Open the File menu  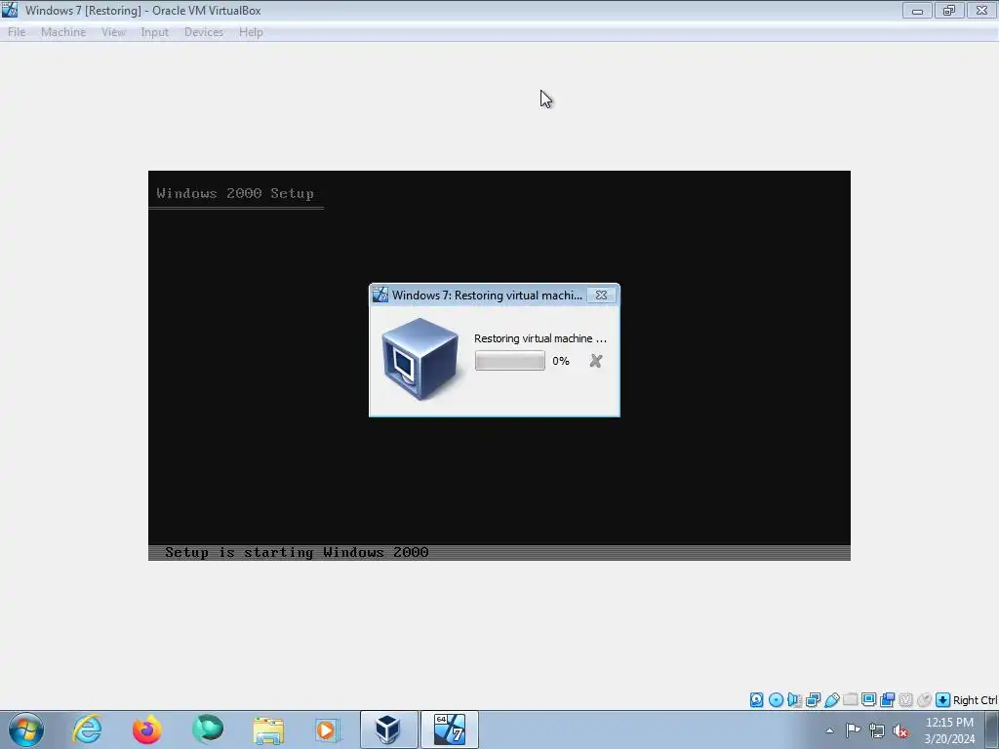pos(17,32)
